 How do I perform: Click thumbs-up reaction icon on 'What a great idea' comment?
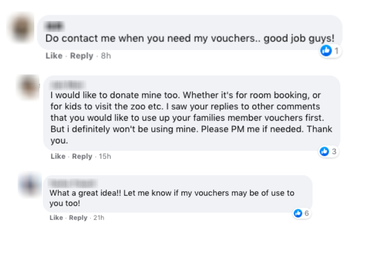pyautogui.click(x=298, y=213)
